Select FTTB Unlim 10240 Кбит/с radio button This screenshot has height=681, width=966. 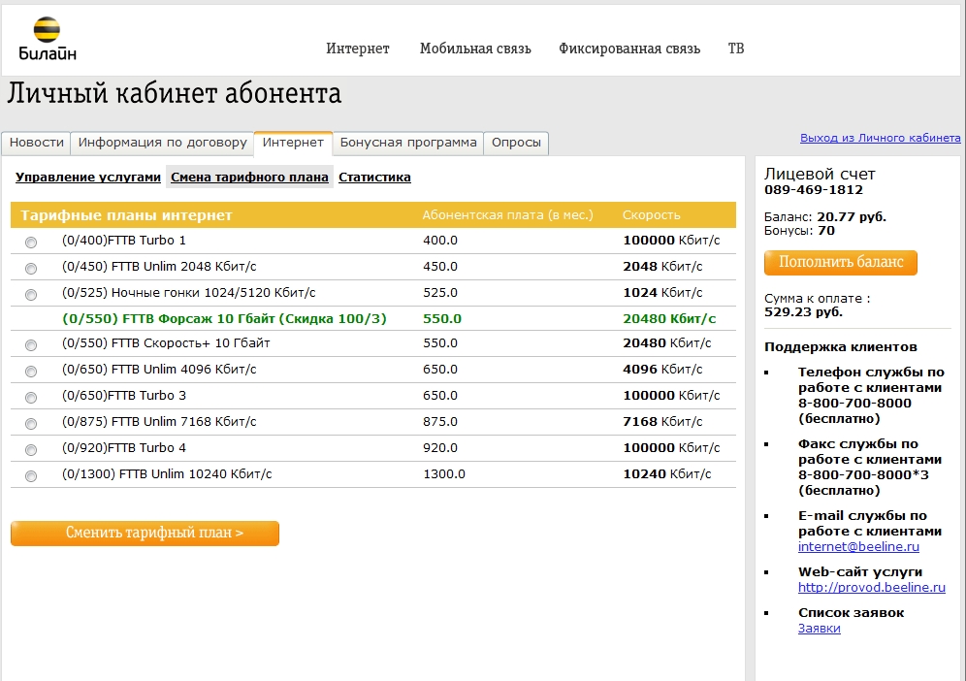31,475
